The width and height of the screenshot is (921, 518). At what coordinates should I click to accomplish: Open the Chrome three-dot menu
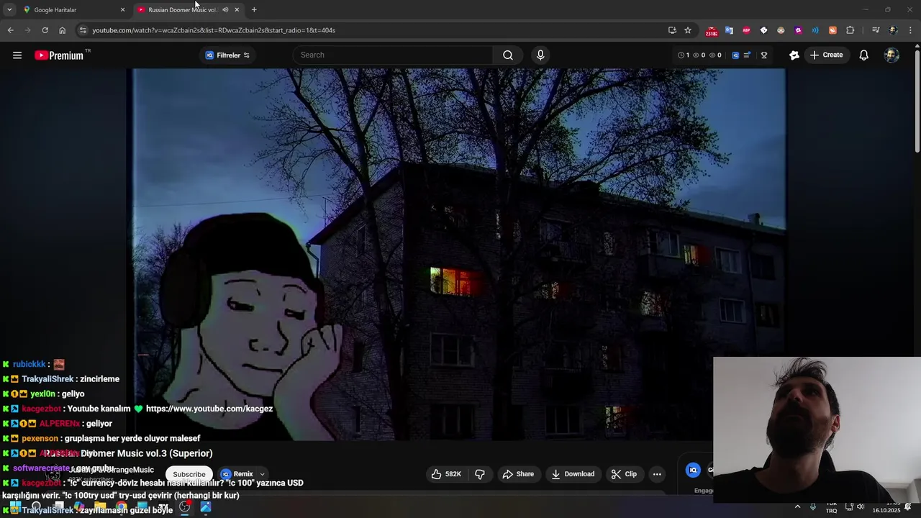[910, 30]
